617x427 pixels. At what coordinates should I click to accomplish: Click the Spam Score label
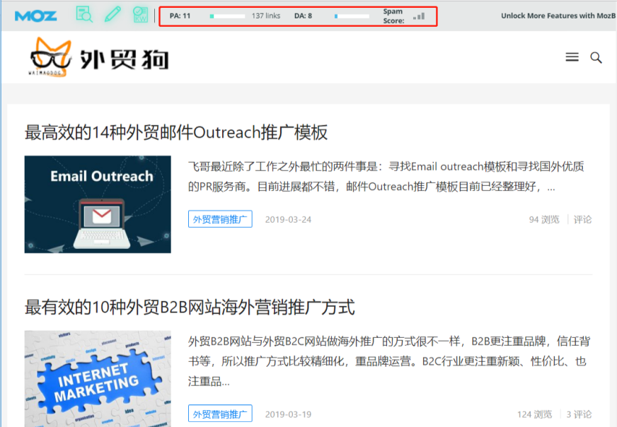pyautogui.click(x=393, y=16)
